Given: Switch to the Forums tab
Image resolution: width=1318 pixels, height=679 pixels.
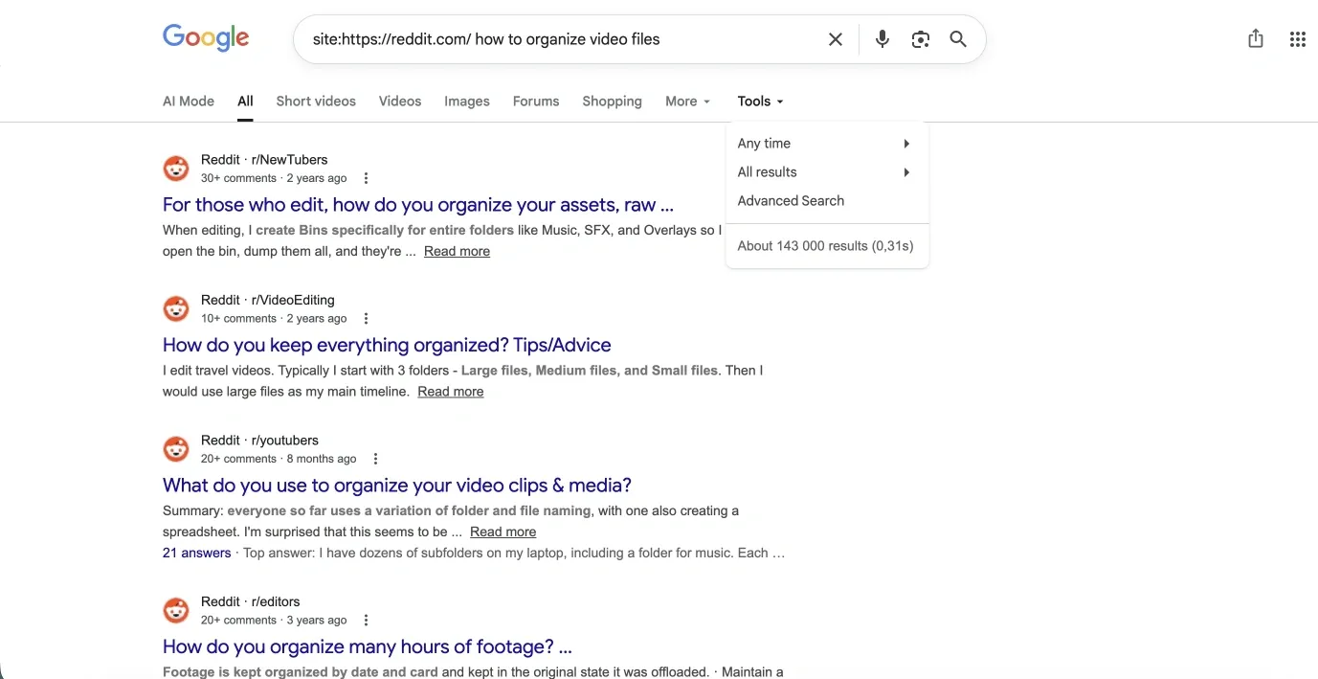Looking at the screenshot, I should 536,102.
